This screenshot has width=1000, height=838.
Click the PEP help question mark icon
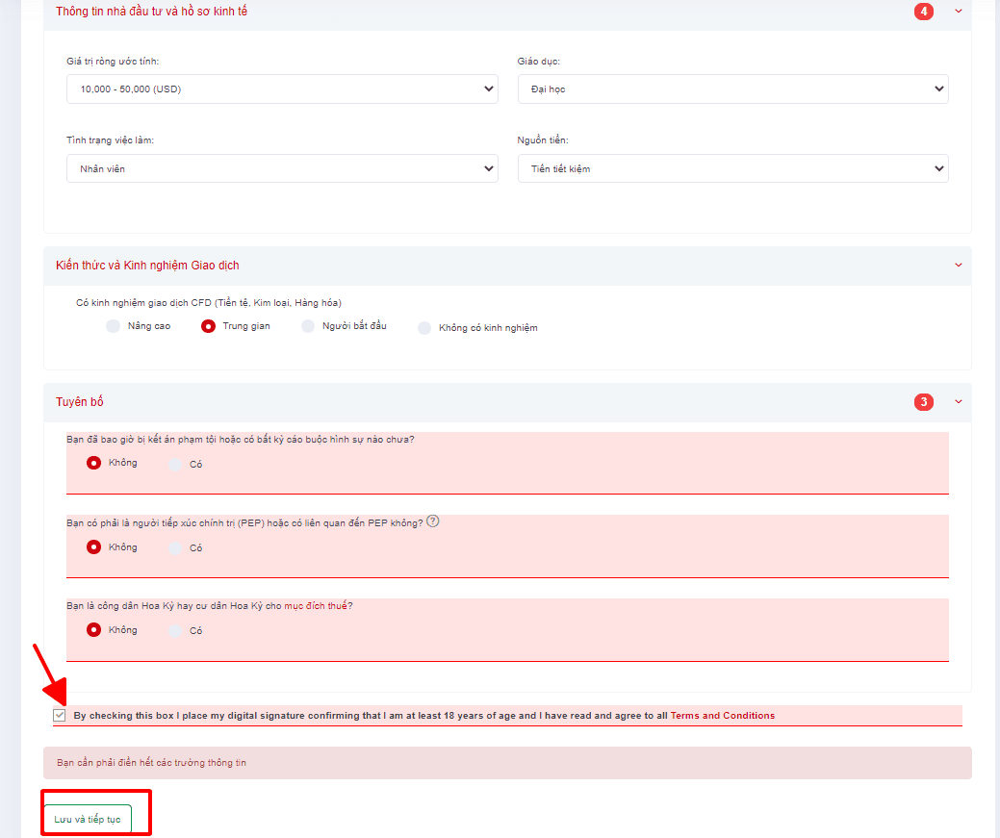point(432,521)
